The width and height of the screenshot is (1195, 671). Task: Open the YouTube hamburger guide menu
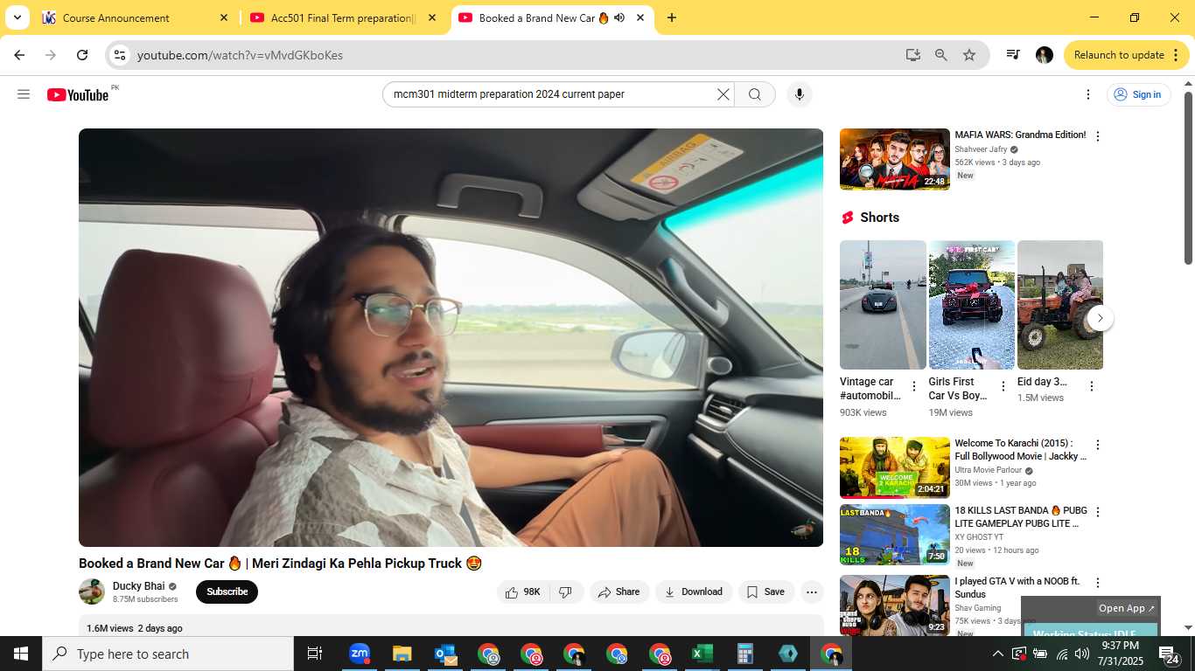point(24,94)
